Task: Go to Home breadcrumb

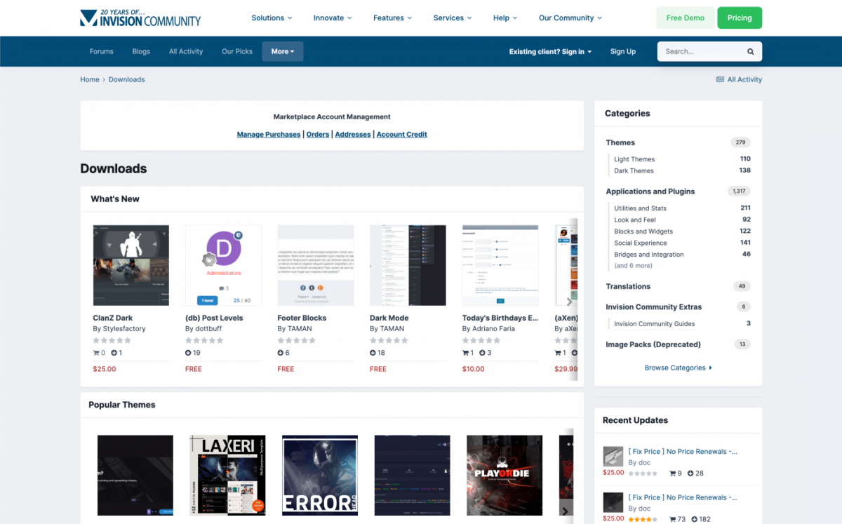Action: click(x=90, y=79)
